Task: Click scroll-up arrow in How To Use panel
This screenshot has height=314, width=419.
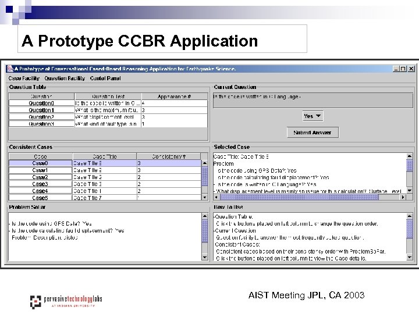Action: tap(409, 216)
